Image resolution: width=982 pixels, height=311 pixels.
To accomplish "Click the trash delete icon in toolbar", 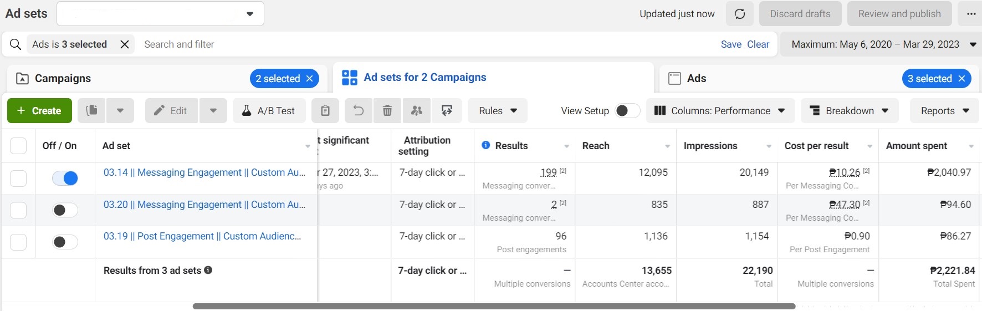I will pyautogui.click(x=387, y=111).
